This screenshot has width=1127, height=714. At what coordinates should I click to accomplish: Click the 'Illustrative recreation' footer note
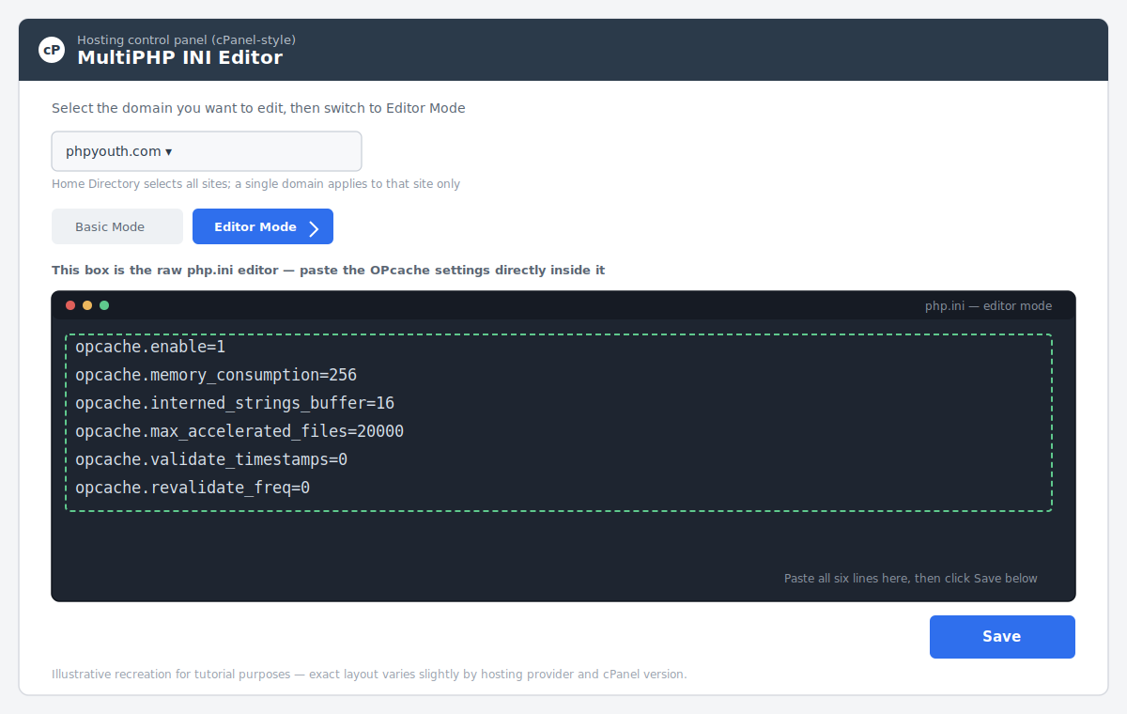(369, 675)
